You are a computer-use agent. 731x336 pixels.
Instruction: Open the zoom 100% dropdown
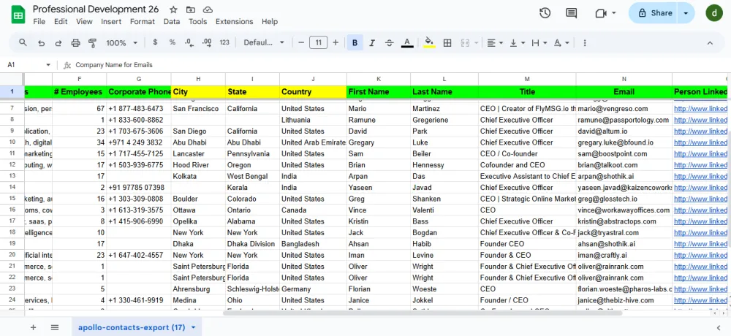[x=121, y=43]
